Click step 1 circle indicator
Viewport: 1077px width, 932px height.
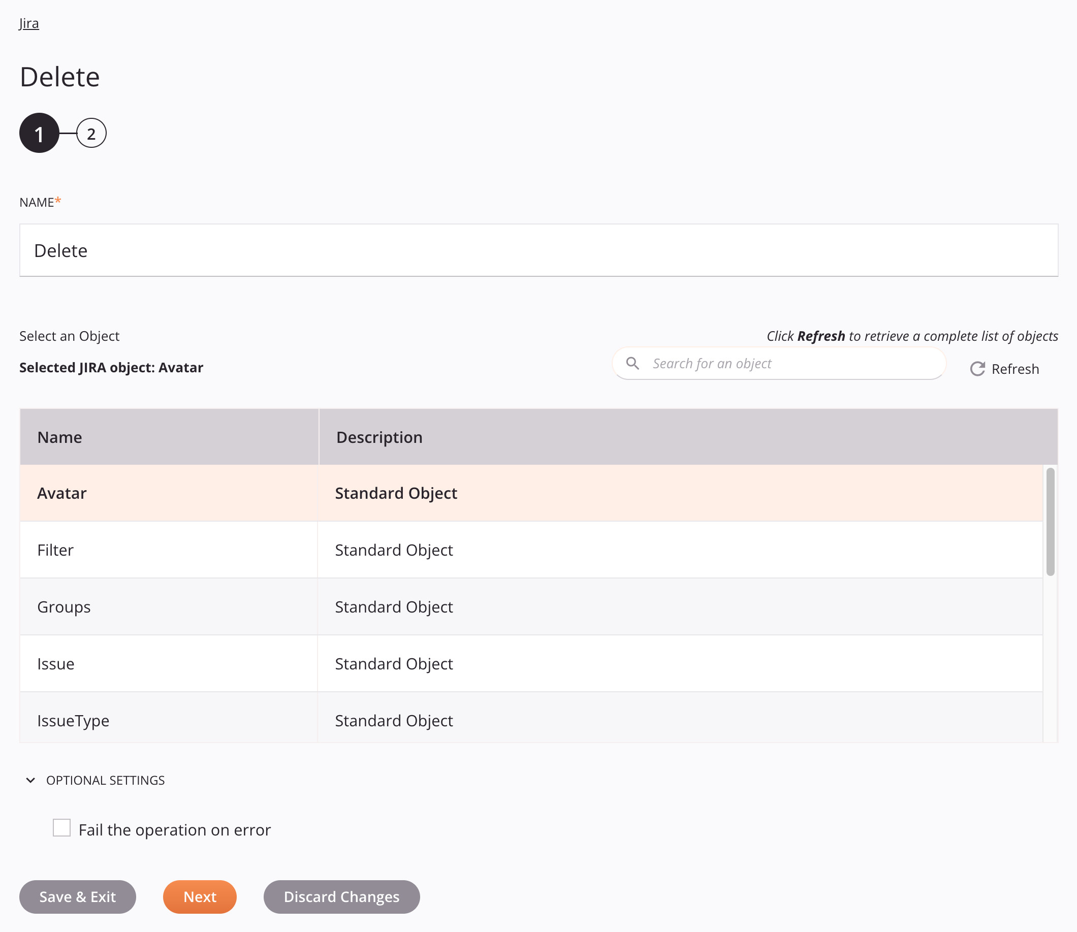click(x=40, y=133)
